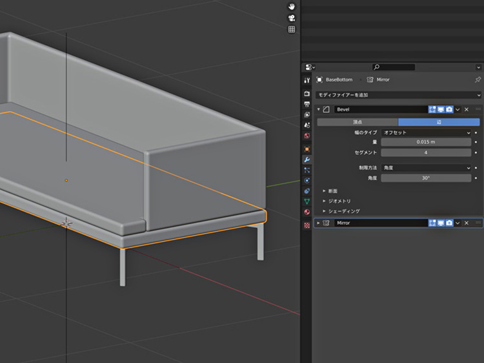Toggle Bevel modifier viewport display
The width and height of the screenshot is (484, 363).
441,110
